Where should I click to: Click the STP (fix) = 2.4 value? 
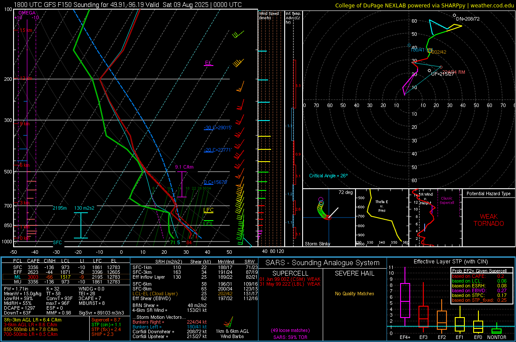click(106, 329)
